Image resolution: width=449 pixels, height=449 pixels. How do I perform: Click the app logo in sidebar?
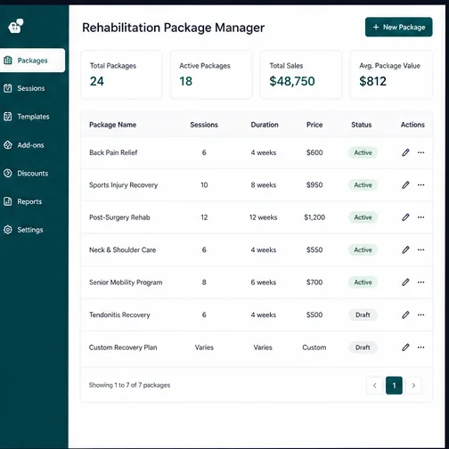(16, 26)
